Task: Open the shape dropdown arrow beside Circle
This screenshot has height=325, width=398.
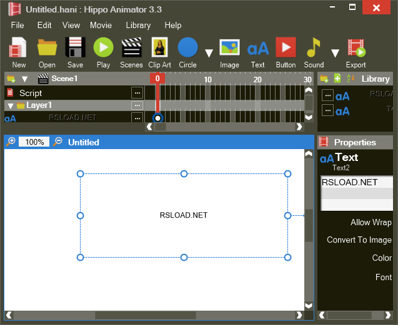Action: click(209, 53)
